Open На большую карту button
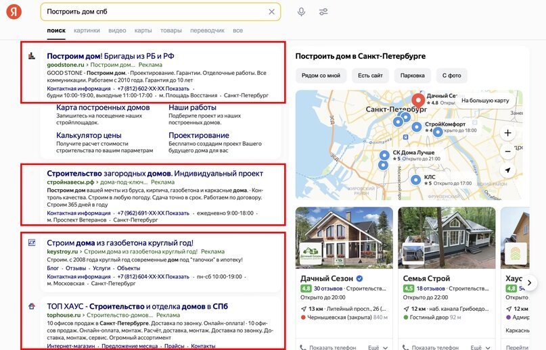The width and height of the screenshot is (546, 350). (x=485, y=101)
